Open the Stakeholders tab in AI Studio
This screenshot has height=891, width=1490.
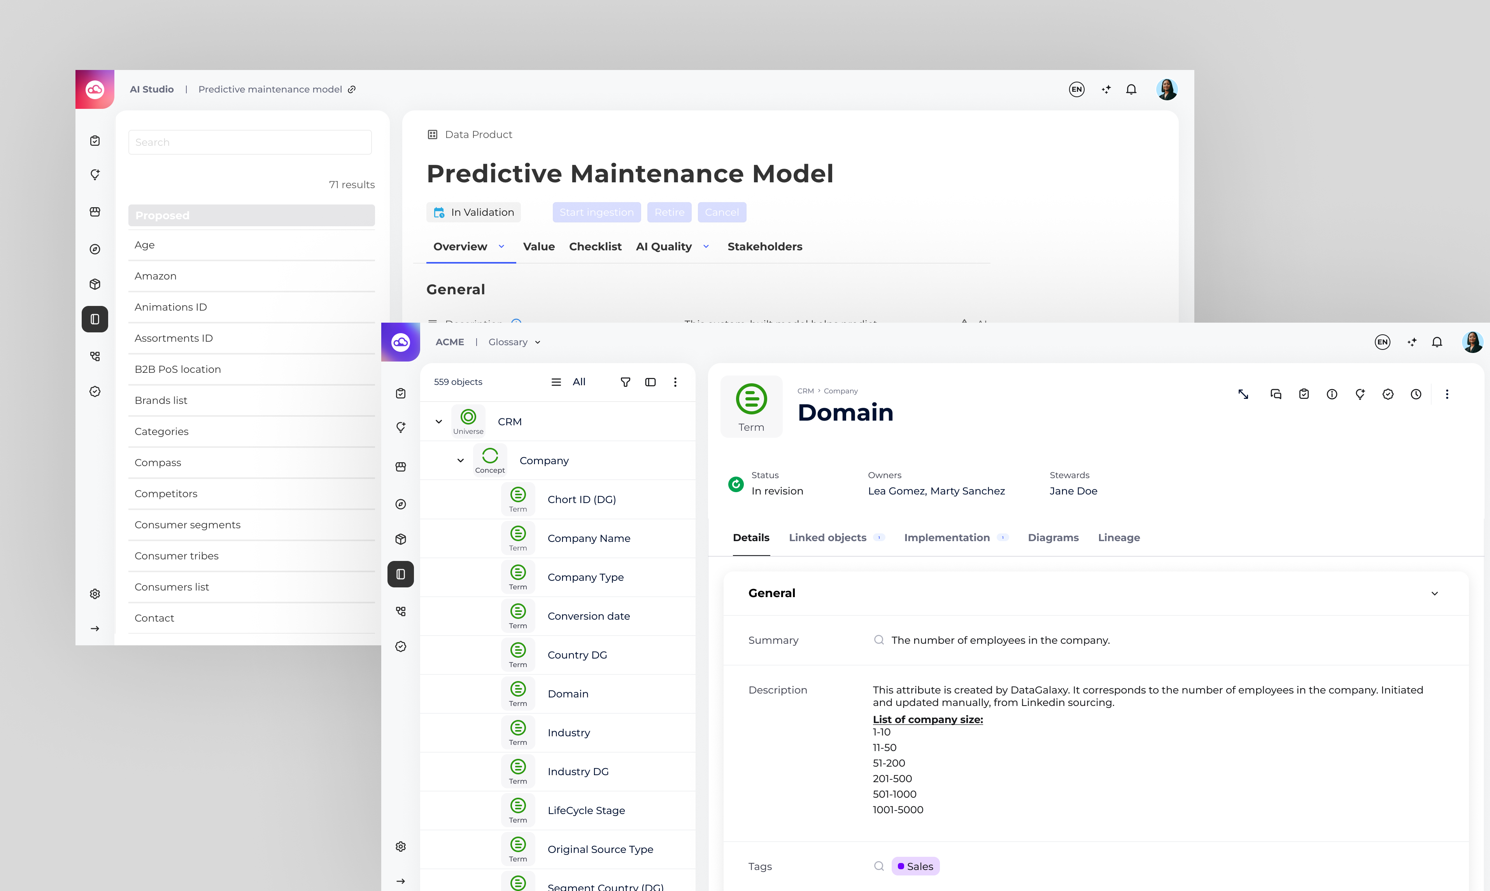(x=765, y=247)
